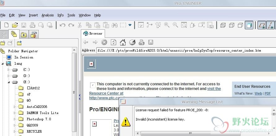Open the What's New Web link
The height and width of the screenshot is (136, 276).
point(258,93)
